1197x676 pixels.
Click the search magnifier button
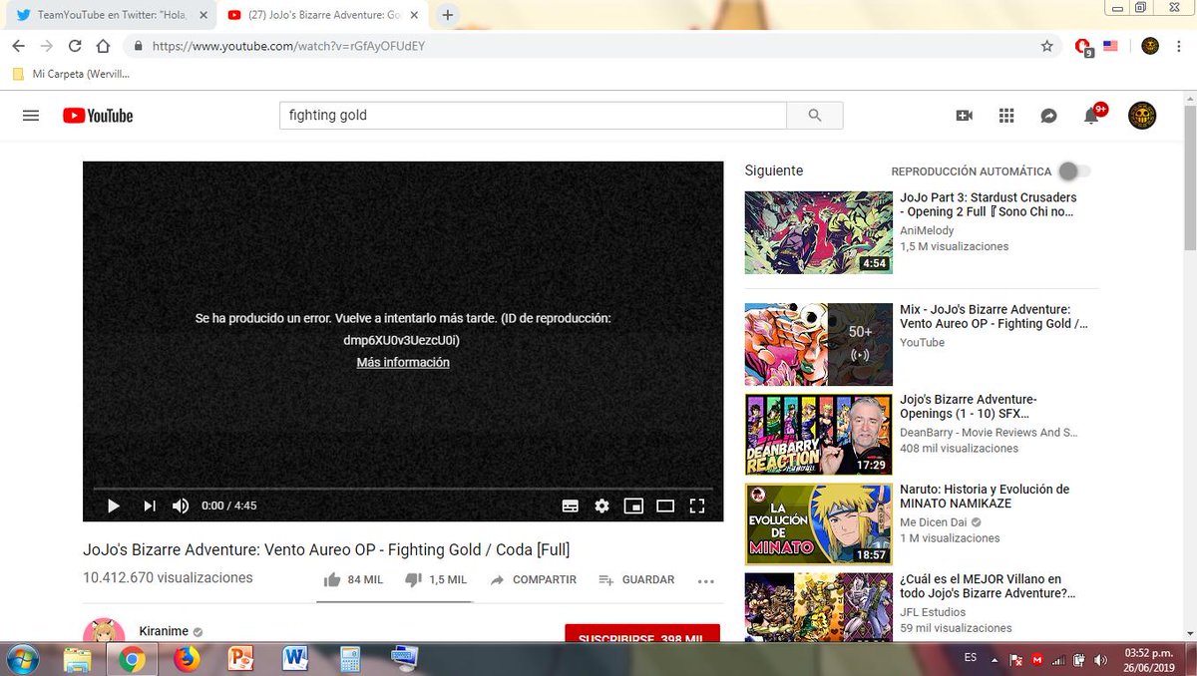click(x=815, y=116)
